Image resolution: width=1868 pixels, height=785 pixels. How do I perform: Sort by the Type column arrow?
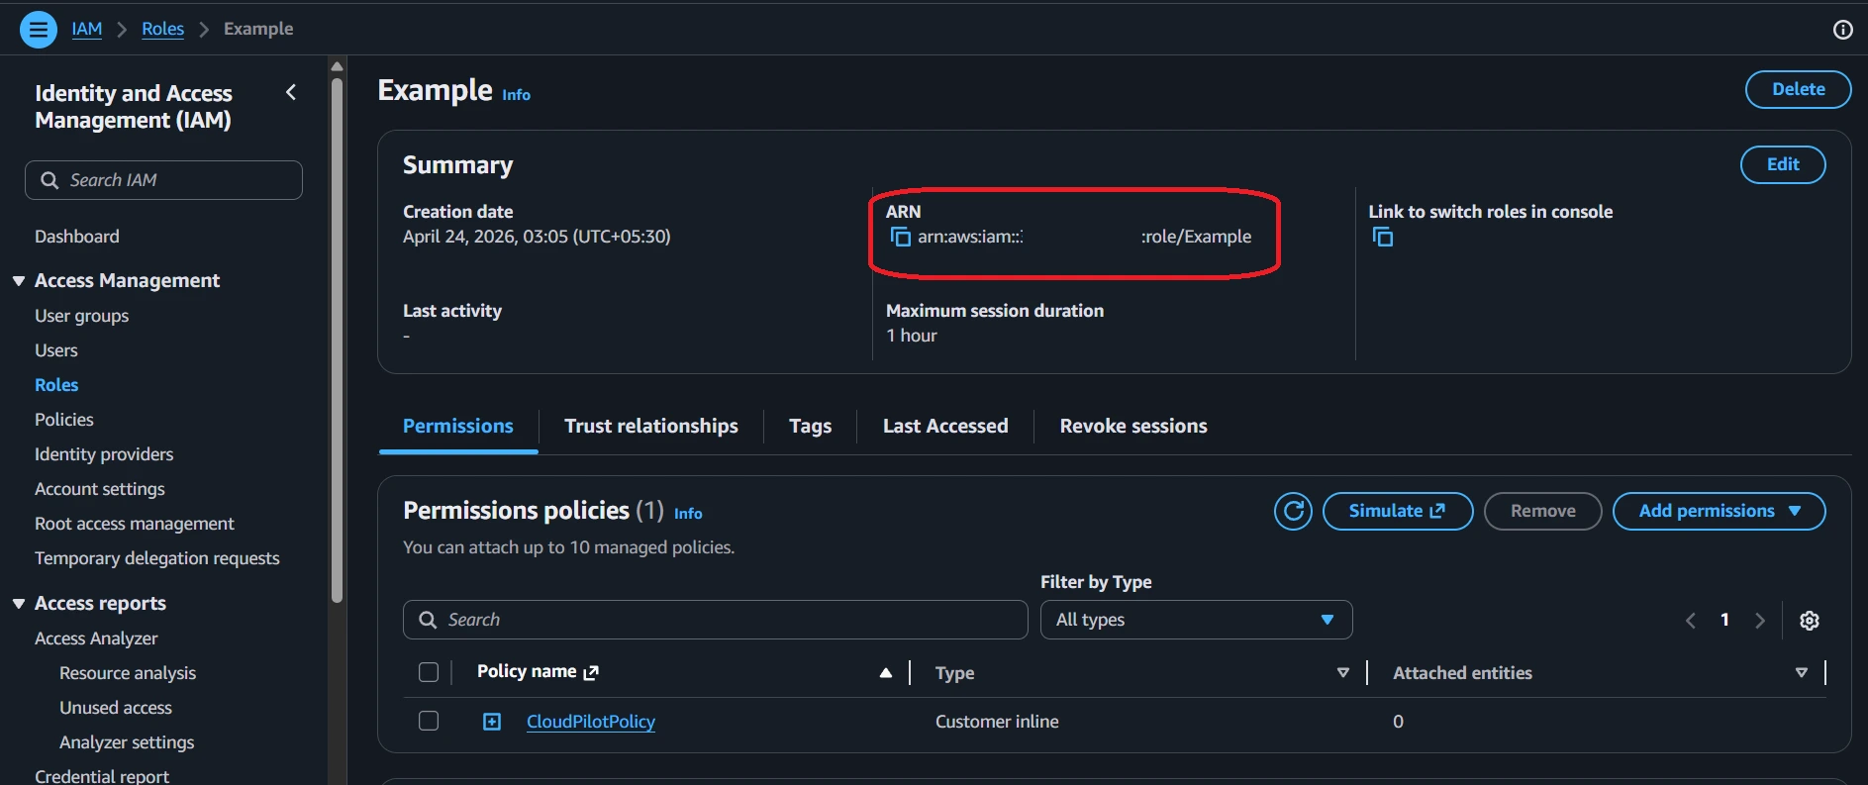(x=1343, y=673)
